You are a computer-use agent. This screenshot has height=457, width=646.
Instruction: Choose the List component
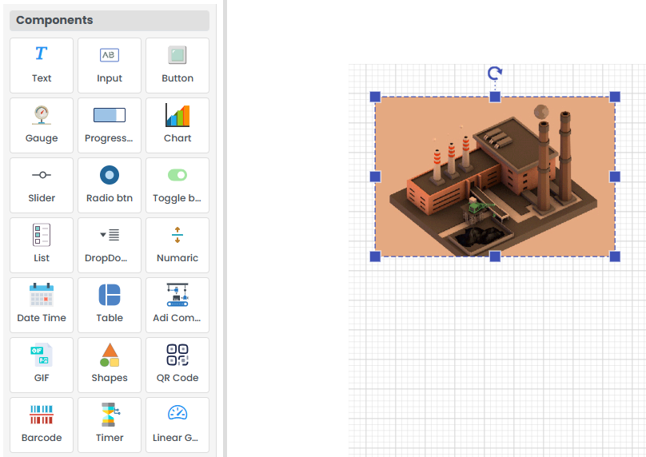[42, 245]
